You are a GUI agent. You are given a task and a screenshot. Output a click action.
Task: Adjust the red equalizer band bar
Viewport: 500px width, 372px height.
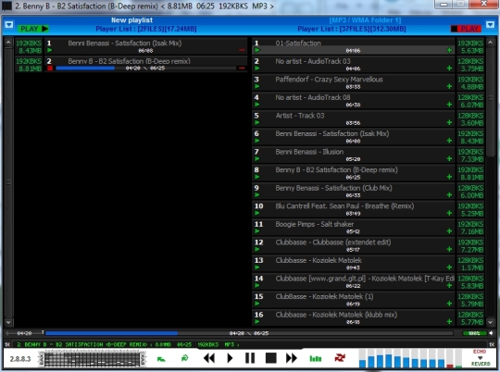point(450,359)
